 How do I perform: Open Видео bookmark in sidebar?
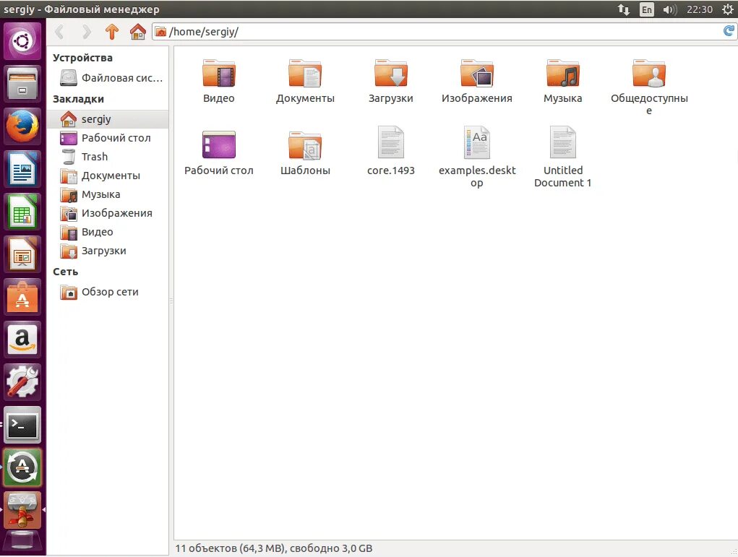tap(107, 232)
